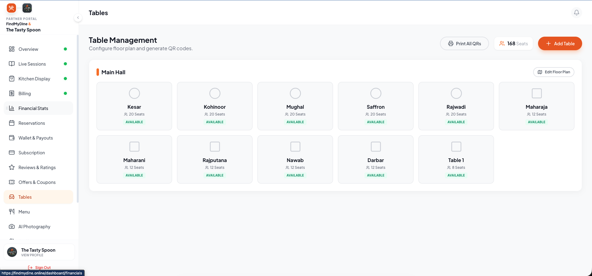Viewport: 592px width, 276px height.
Task: Click the Overview grid icon
Action: pos(12,49)
